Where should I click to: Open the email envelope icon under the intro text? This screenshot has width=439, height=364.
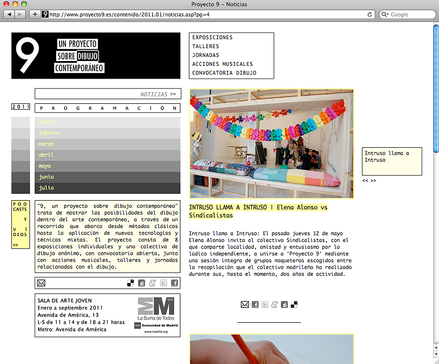point(41,283)
